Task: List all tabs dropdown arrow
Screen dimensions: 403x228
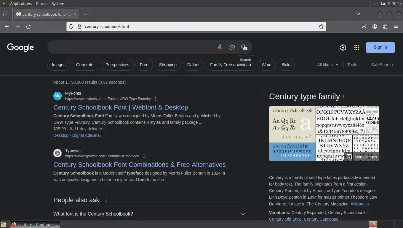Action: 358,14
